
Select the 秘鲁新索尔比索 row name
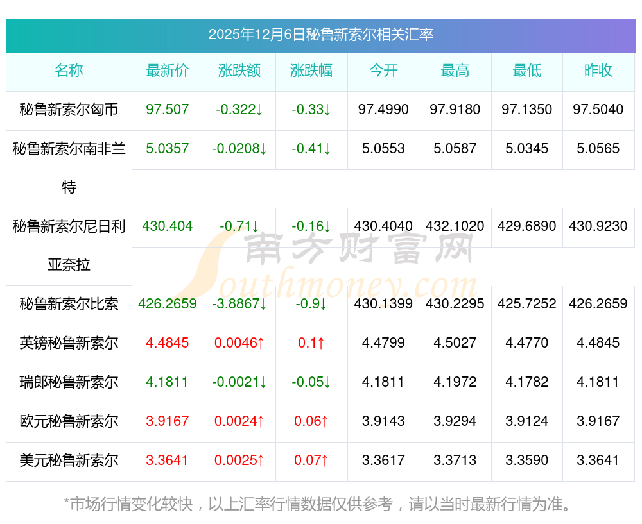[69, 304]
